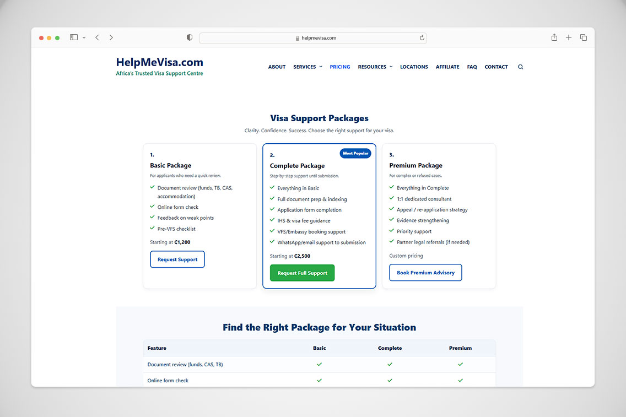Open the sidebar options chevron next to sidebar icon
626x417 pixels.
(84, 37)
